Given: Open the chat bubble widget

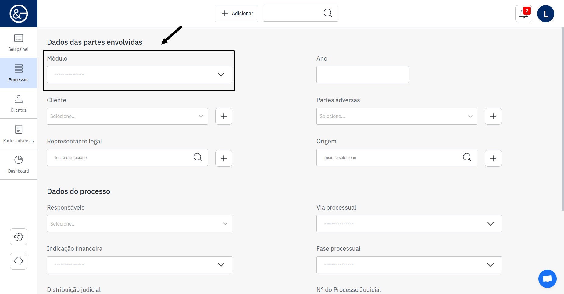Looking at the screenshot, I should pos(547,278).
